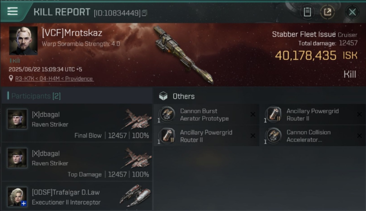Screen dimensions: 366x211
Task: Select the Top Damage dbagal portrait
Action: (x=17, y=158)
